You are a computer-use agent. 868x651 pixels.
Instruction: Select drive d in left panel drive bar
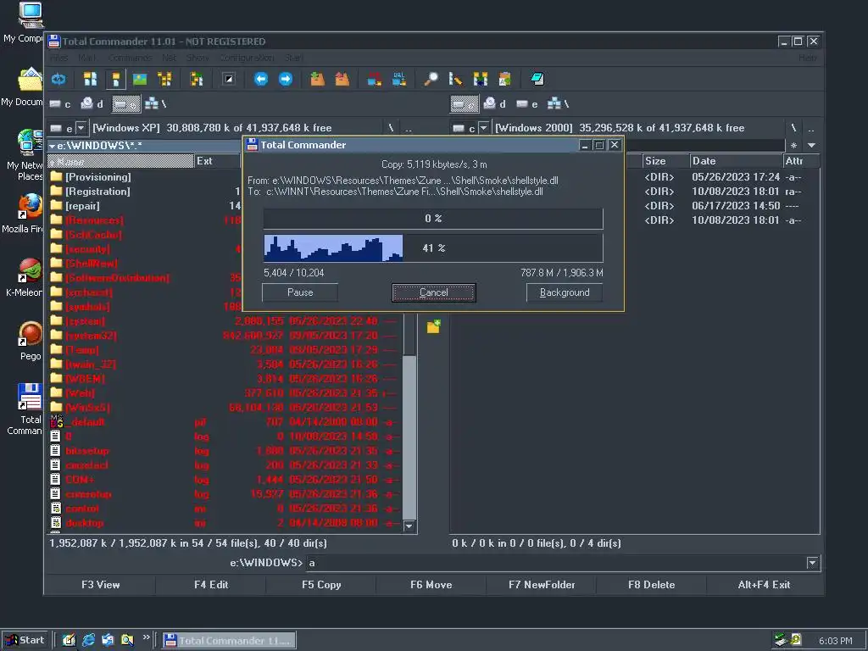92,104
